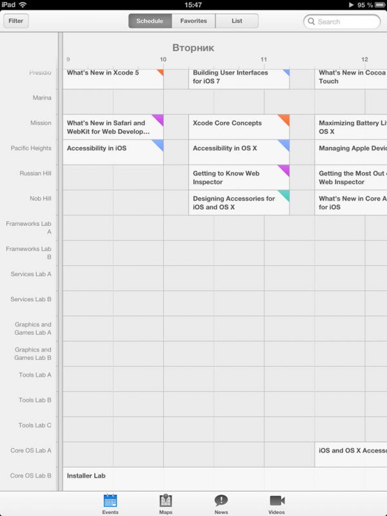
Task: Open Designing Accessories for iOS and OS X
Action: 239,203
